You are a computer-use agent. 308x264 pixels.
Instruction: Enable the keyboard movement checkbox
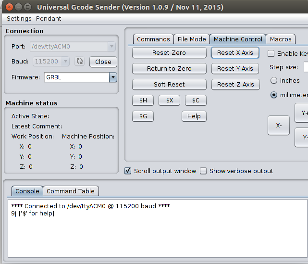tap(271, 53)
